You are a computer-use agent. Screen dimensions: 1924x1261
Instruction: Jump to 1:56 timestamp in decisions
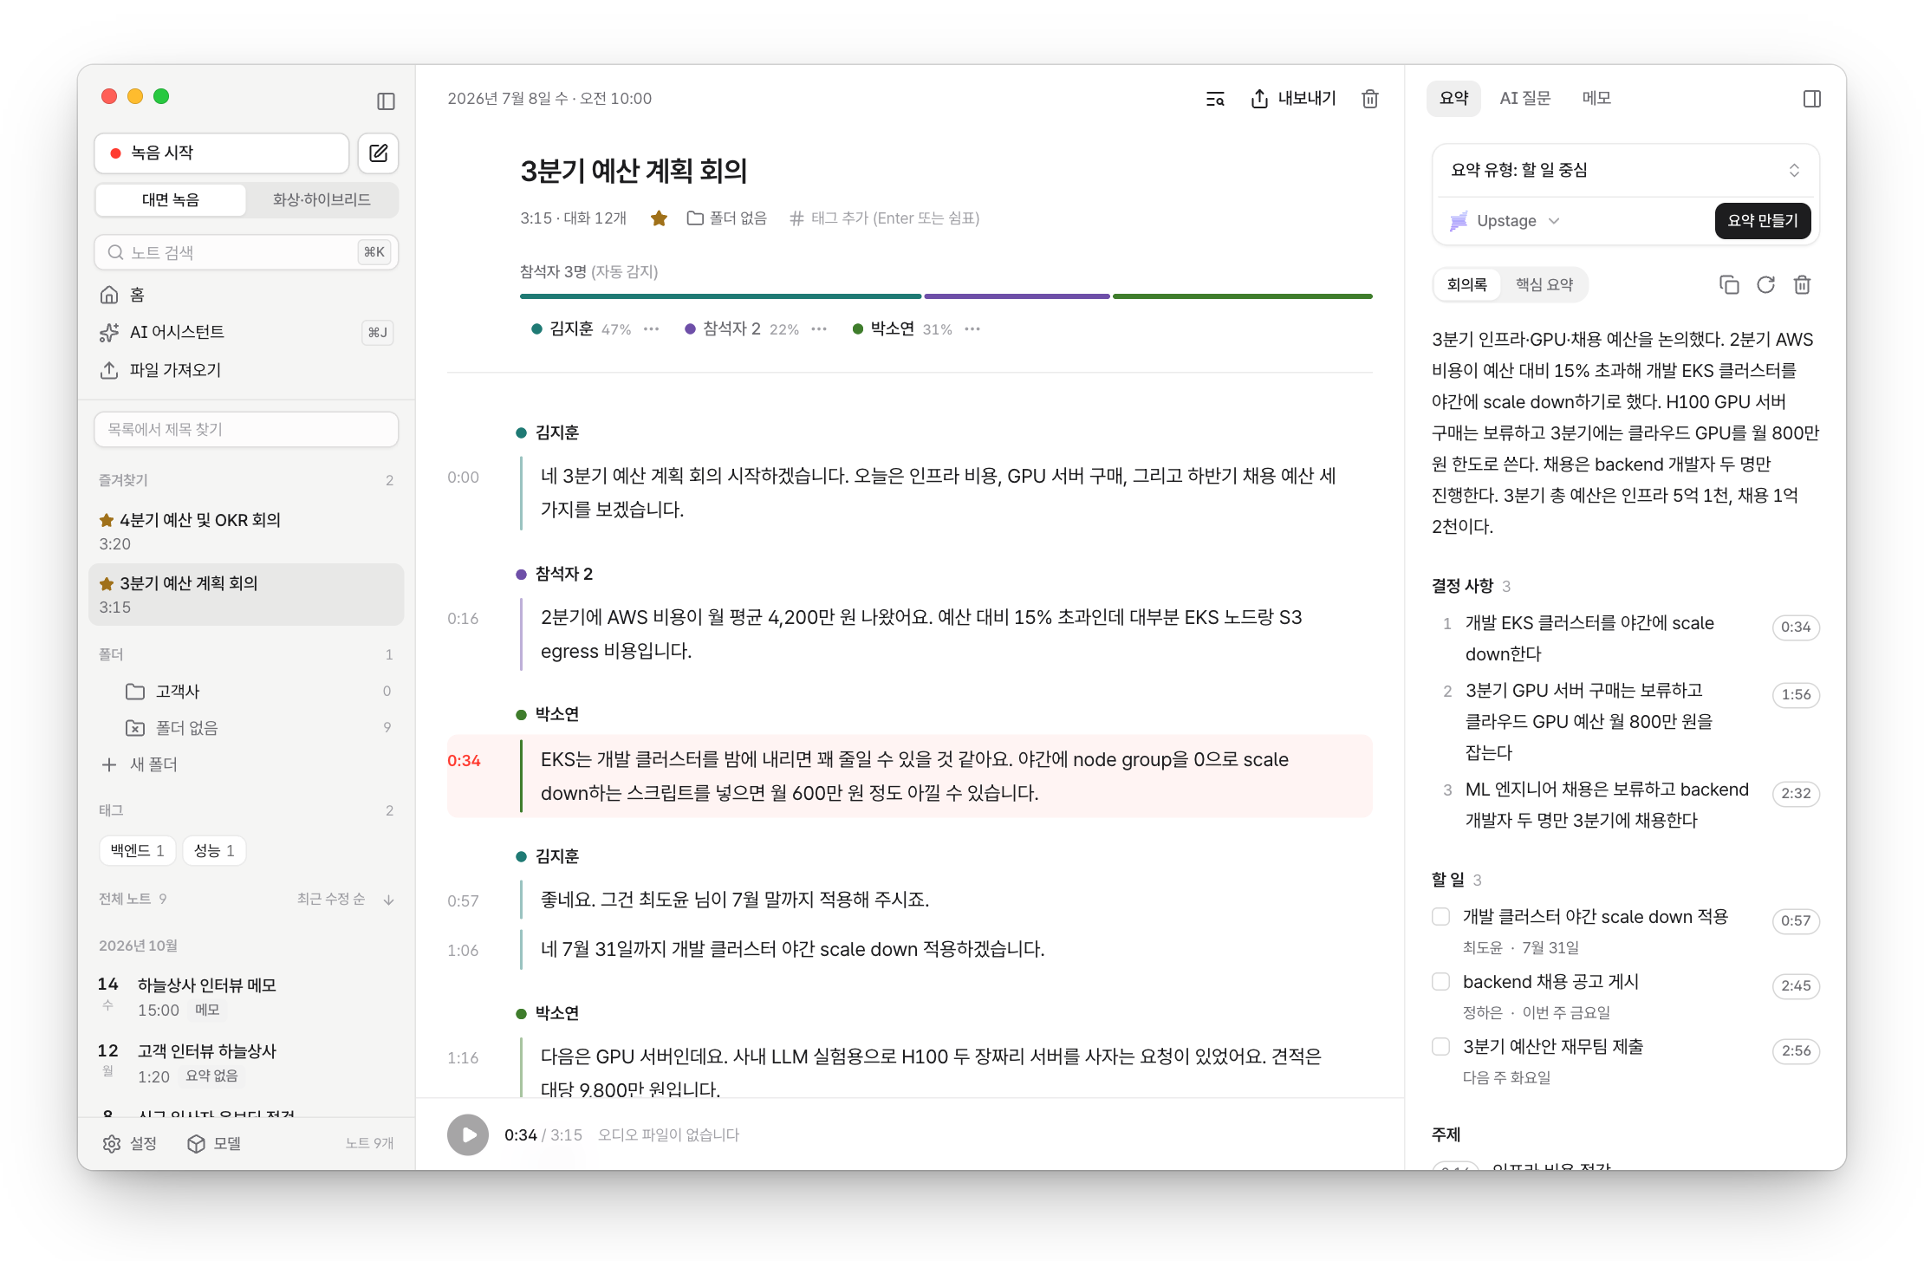tap(1796, 695)
